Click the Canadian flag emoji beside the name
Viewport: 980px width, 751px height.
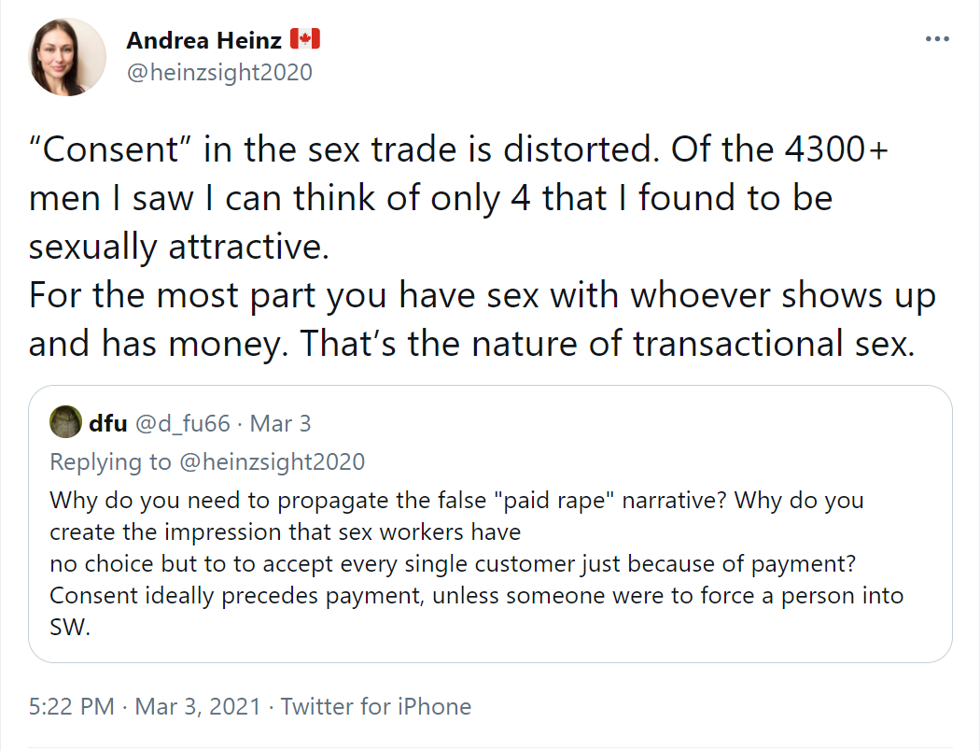pos(305,39)
